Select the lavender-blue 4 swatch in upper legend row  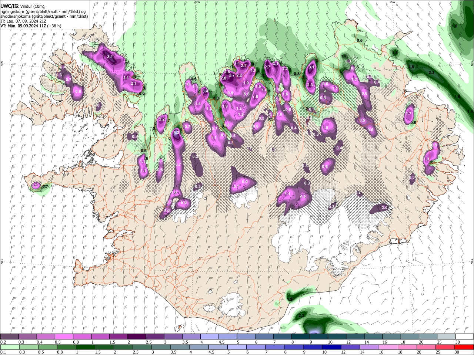coord(209,337)
